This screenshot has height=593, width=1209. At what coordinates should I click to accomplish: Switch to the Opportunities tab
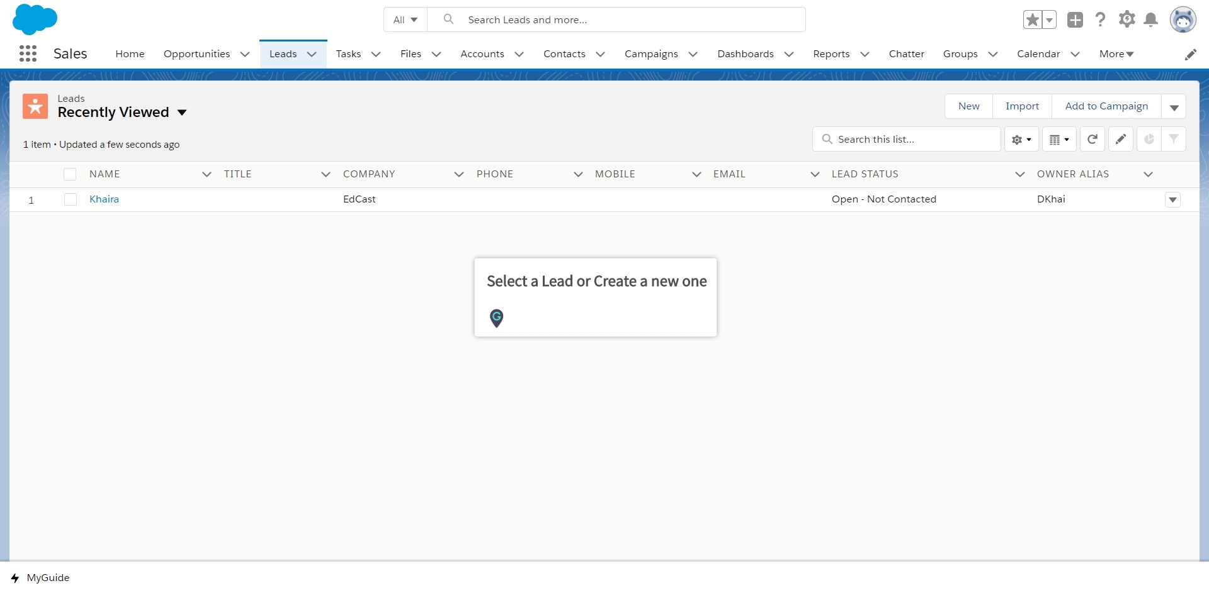click(197, 54)
